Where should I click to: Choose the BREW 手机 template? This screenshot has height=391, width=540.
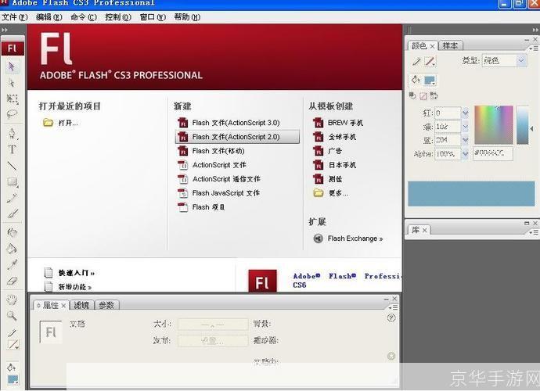(338, 123)
